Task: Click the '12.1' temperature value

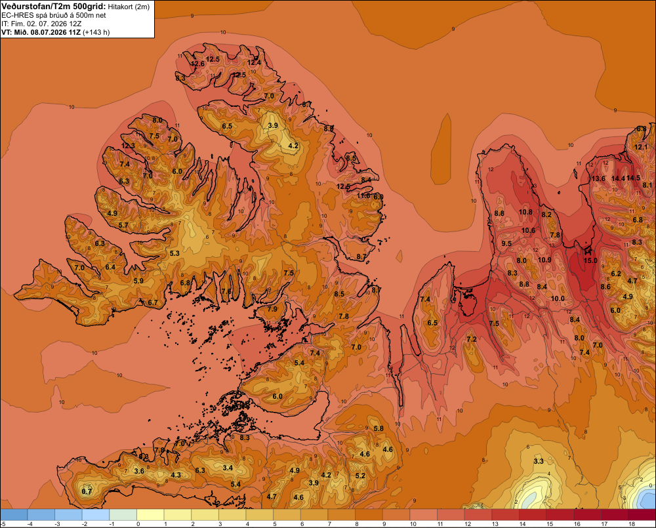Action: [x=640, y=147]
